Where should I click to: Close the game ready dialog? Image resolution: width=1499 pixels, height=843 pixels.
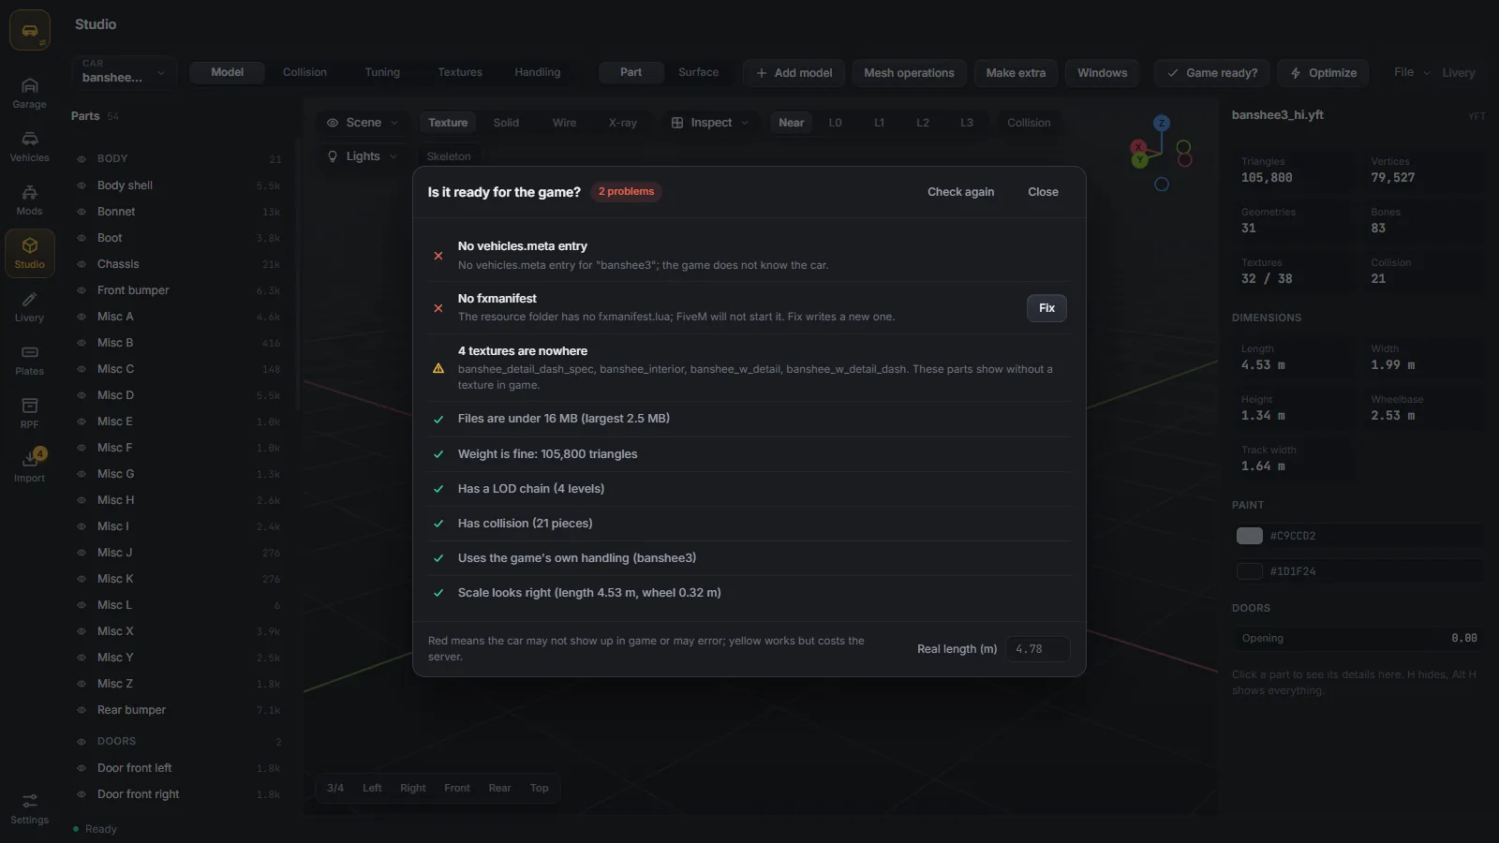click(x=1043, y=192)
